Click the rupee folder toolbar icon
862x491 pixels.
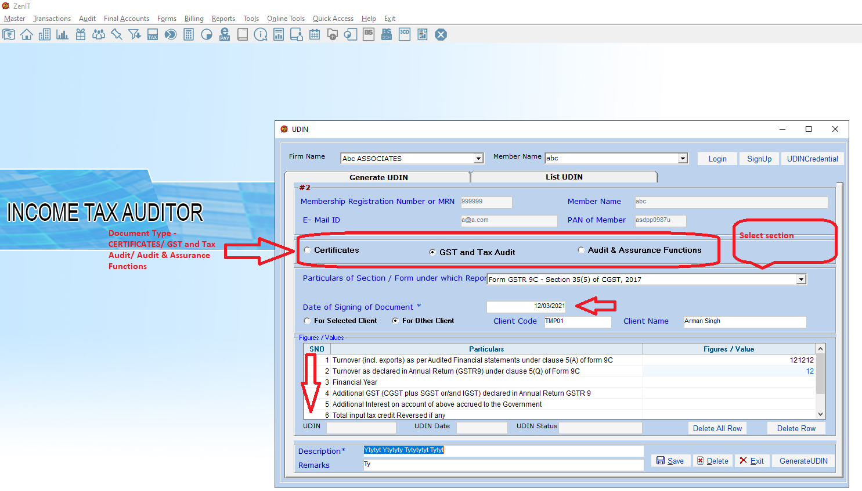9,35
